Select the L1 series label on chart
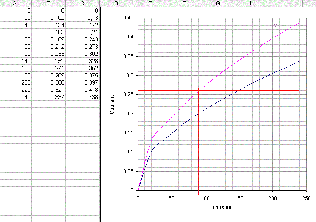Viewport: 316px width, 222px height. (289, 55)
